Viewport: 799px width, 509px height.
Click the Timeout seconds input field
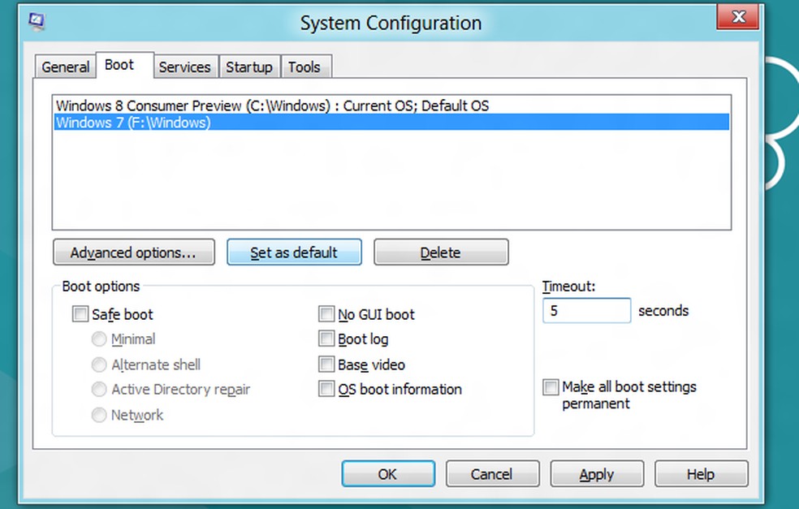(x=586, y=311)
